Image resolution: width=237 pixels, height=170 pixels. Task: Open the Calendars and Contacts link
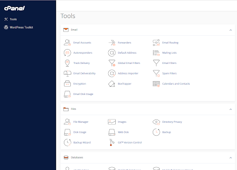click(x=176, y=84)
